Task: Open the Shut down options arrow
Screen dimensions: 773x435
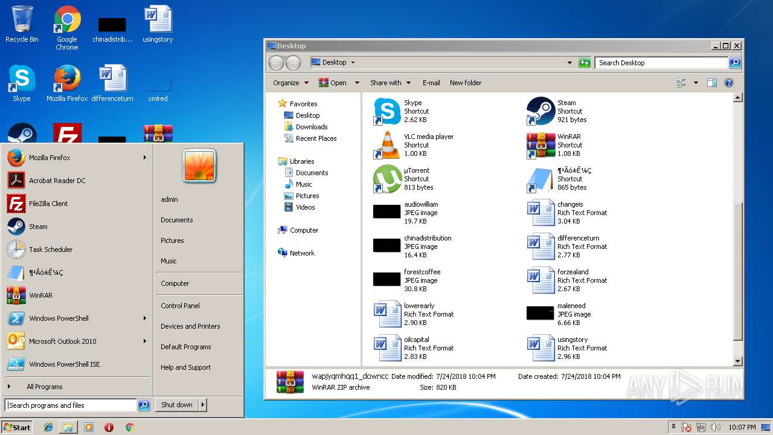Action: pyautogui.click(x=203, y=405)
